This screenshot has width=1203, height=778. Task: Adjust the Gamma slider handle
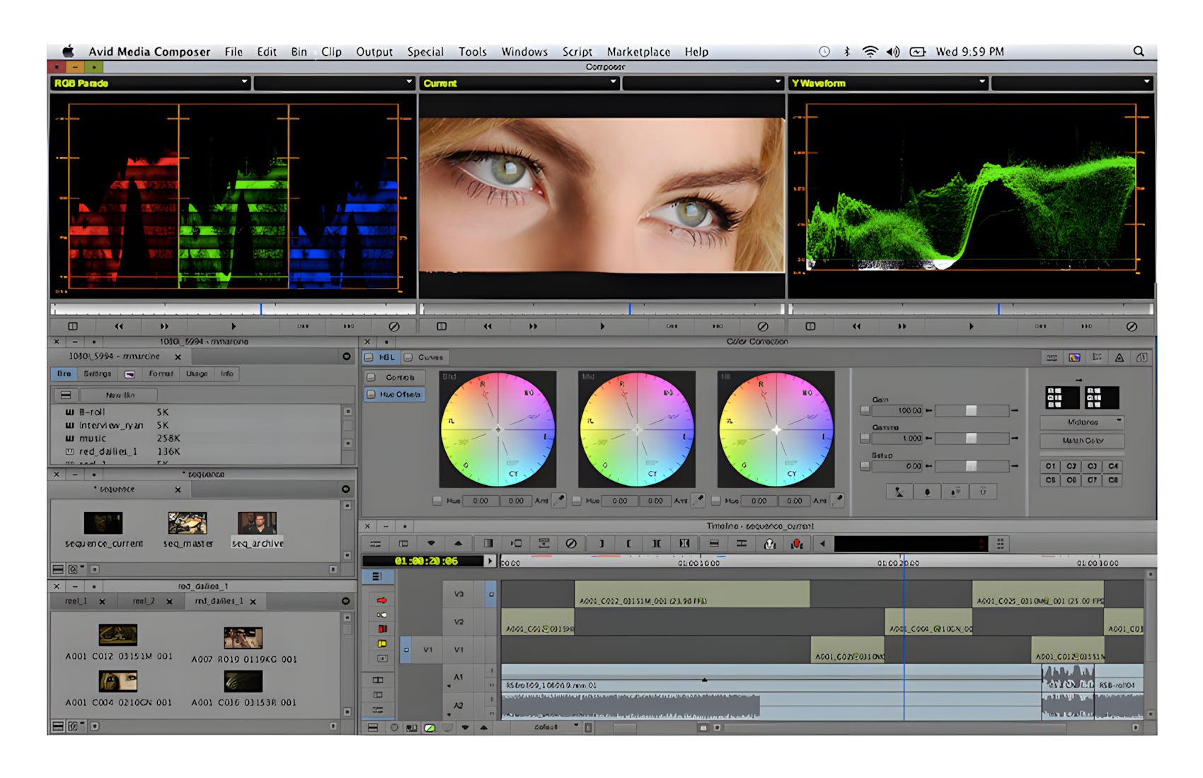971,439
